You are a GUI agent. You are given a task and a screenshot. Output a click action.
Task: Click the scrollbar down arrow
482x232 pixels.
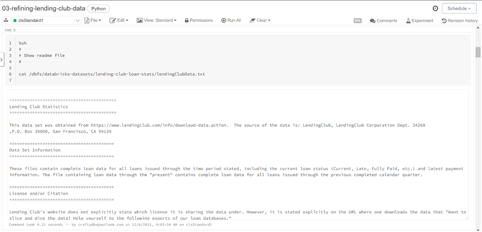[478, 229]
